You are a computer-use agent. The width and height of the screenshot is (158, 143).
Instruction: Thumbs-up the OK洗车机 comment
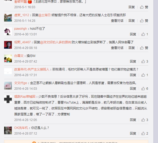pyautogui.click(x=145, y=134)
